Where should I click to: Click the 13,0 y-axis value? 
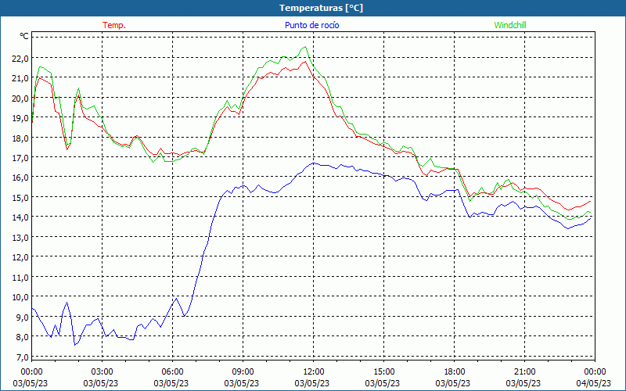tap(21, 238)
